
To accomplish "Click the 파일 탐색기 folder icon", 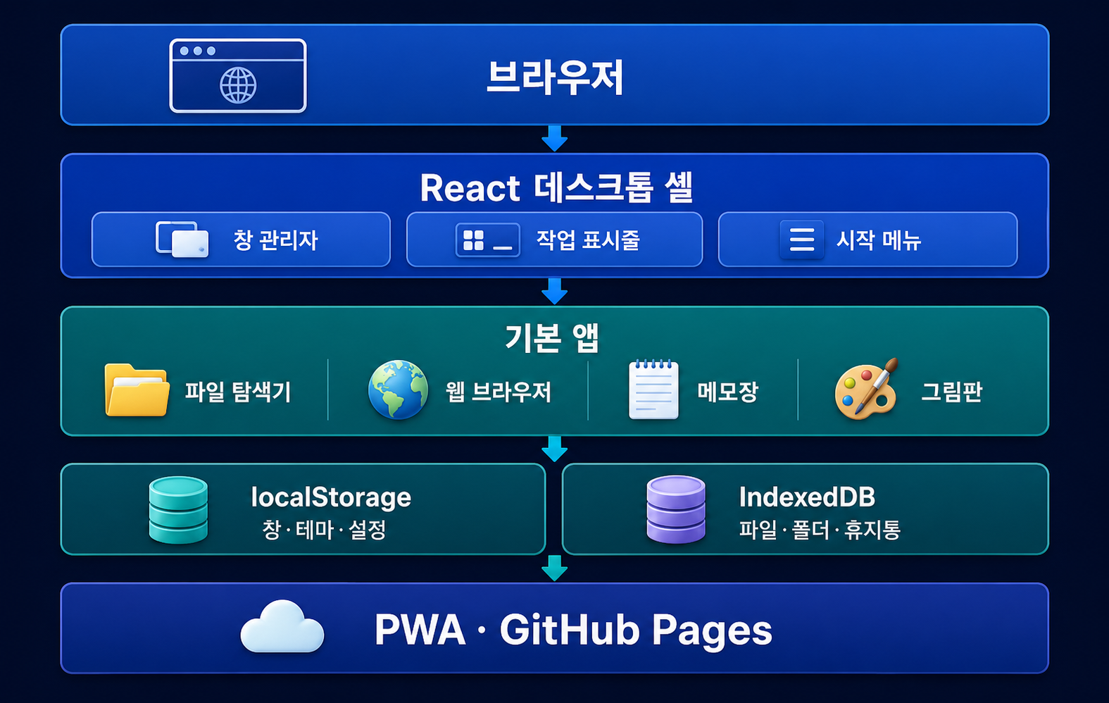I will pos(137,390).
